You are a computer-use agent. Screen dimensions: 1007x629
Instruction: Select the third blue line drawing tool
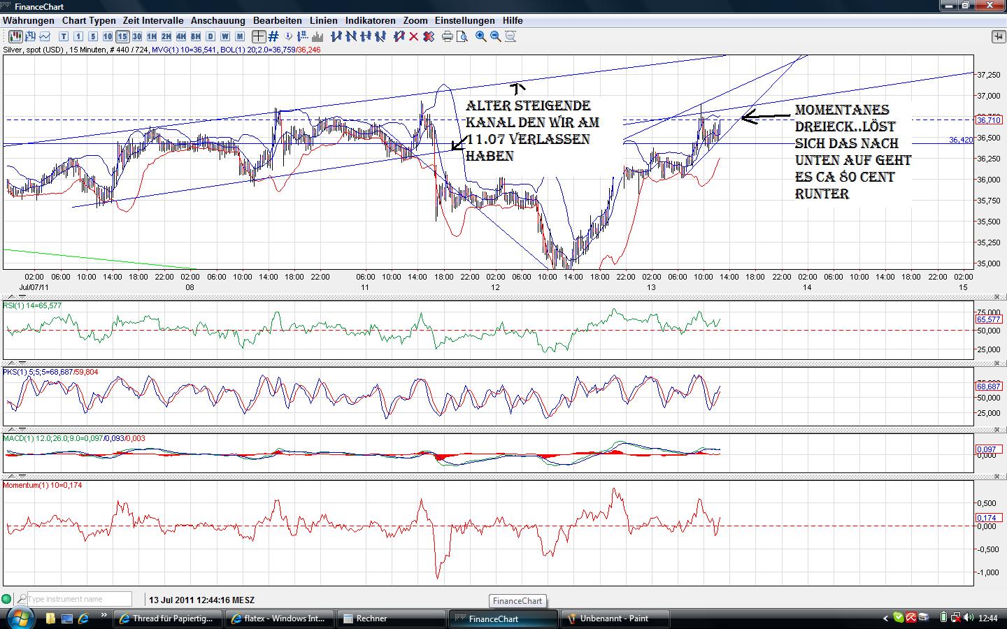366,36
